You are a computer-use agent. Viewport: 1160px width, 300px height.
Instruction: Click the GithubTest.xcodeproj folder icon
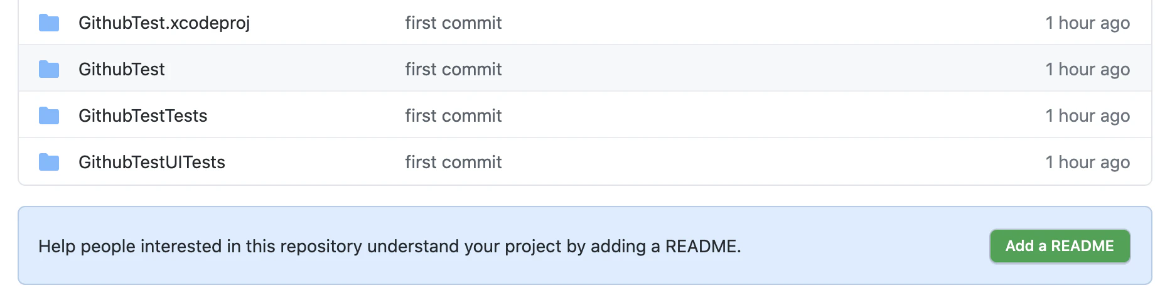(49, 23)
